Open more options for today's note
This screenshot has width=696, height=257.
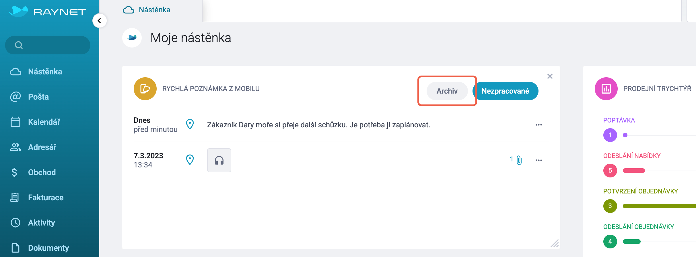(539, 125)
